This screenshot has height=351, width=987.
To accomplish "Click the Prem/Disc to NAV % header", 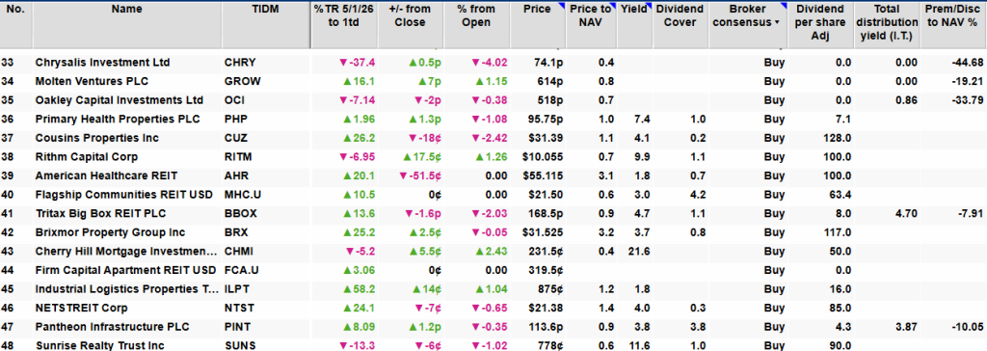I will click(953, 24).
